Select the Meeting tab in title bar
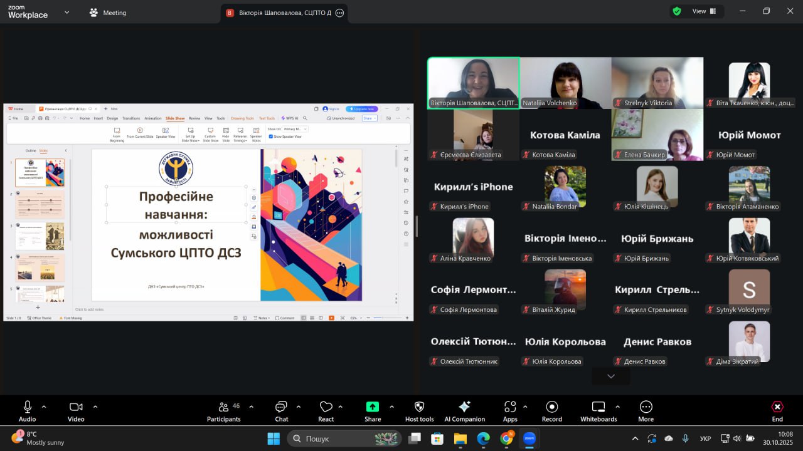Screen dimensions: 803x451 pyautogui.click(x=108, y=13)
